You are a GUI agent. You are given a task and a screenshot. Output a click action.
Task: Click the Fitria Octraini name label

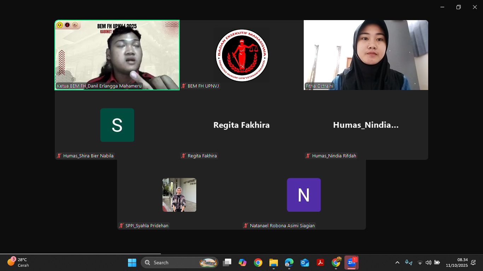(x=319, y=86)
